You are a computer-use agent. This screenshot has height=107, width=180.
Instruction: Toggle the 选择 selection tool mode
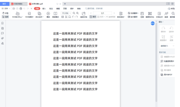(5, 17)
